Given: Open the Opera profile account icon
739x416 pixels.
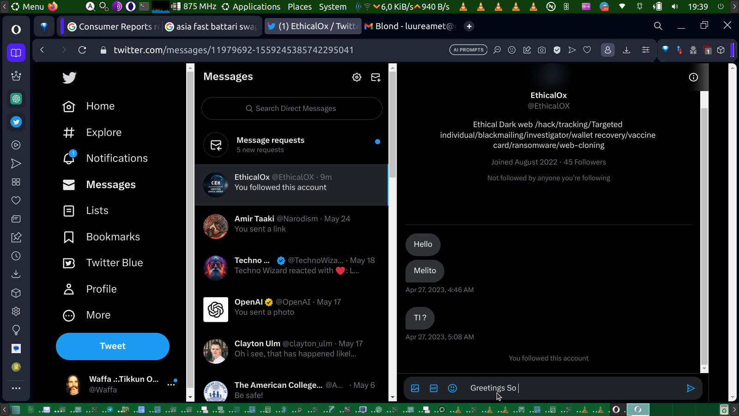Looking at the screenshot, I should 608,50.
